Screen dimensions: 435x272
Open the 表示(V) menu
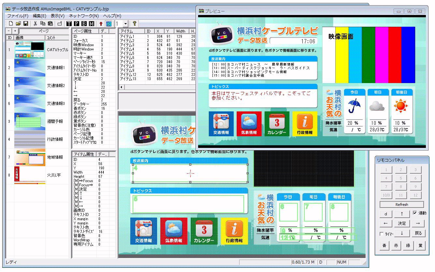pyautogui.click(x=57, y=16)
